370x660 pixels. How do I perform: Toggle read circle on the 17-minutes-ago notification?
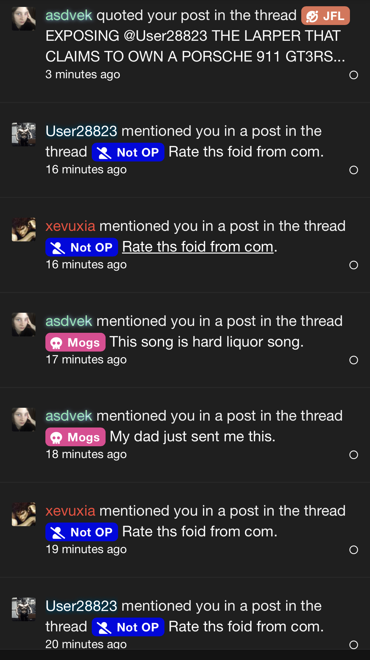[x=354, y=360]
